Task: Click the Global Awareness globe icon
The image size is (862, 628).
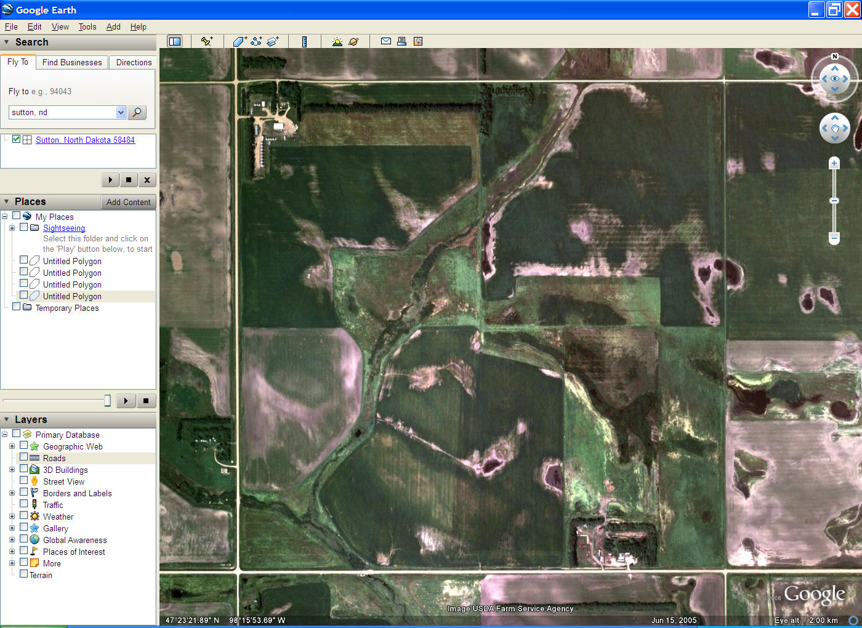Action: click(34, 540)
